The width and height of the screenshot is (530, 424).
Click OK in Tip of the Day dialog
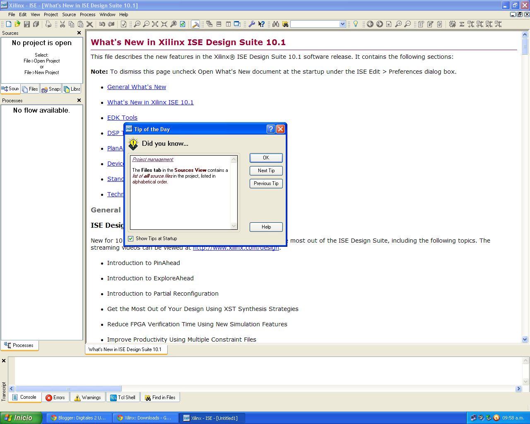(x=266, y=158)
